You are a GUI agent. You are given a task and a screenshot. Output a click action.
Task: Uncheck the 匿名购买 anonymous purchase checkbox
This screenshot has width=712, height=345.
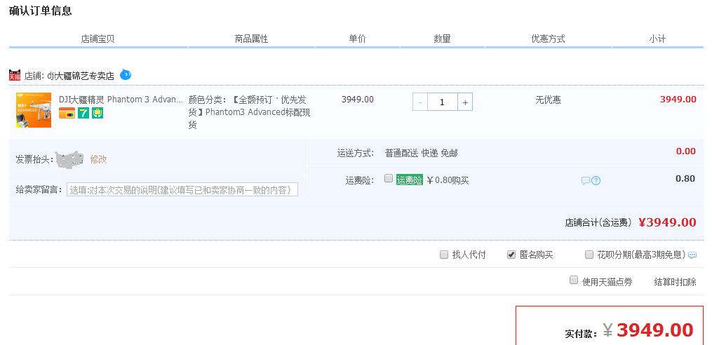[511, 255]
